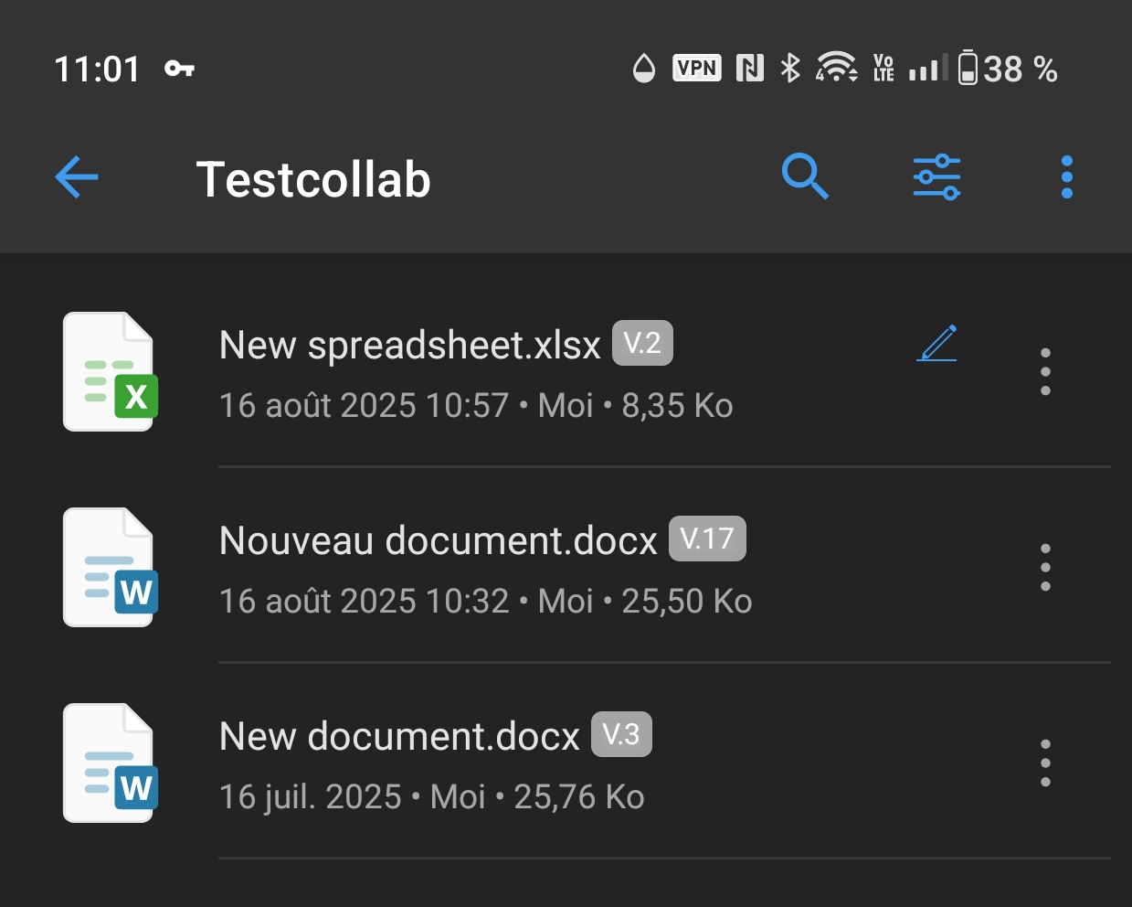1132x907 pixels.
Task: Tap the V.2 version badge
Action: click(642, 343)
